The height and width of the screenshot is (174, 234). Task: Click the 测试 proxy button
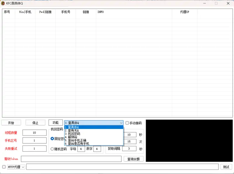[x=226, y=167]
